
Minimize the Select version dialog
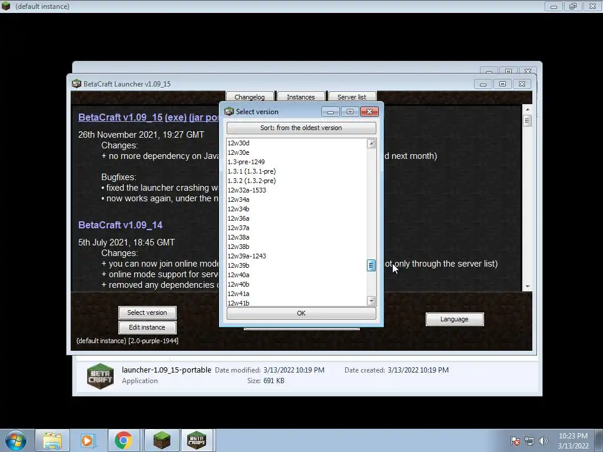(x=330, y=111)
